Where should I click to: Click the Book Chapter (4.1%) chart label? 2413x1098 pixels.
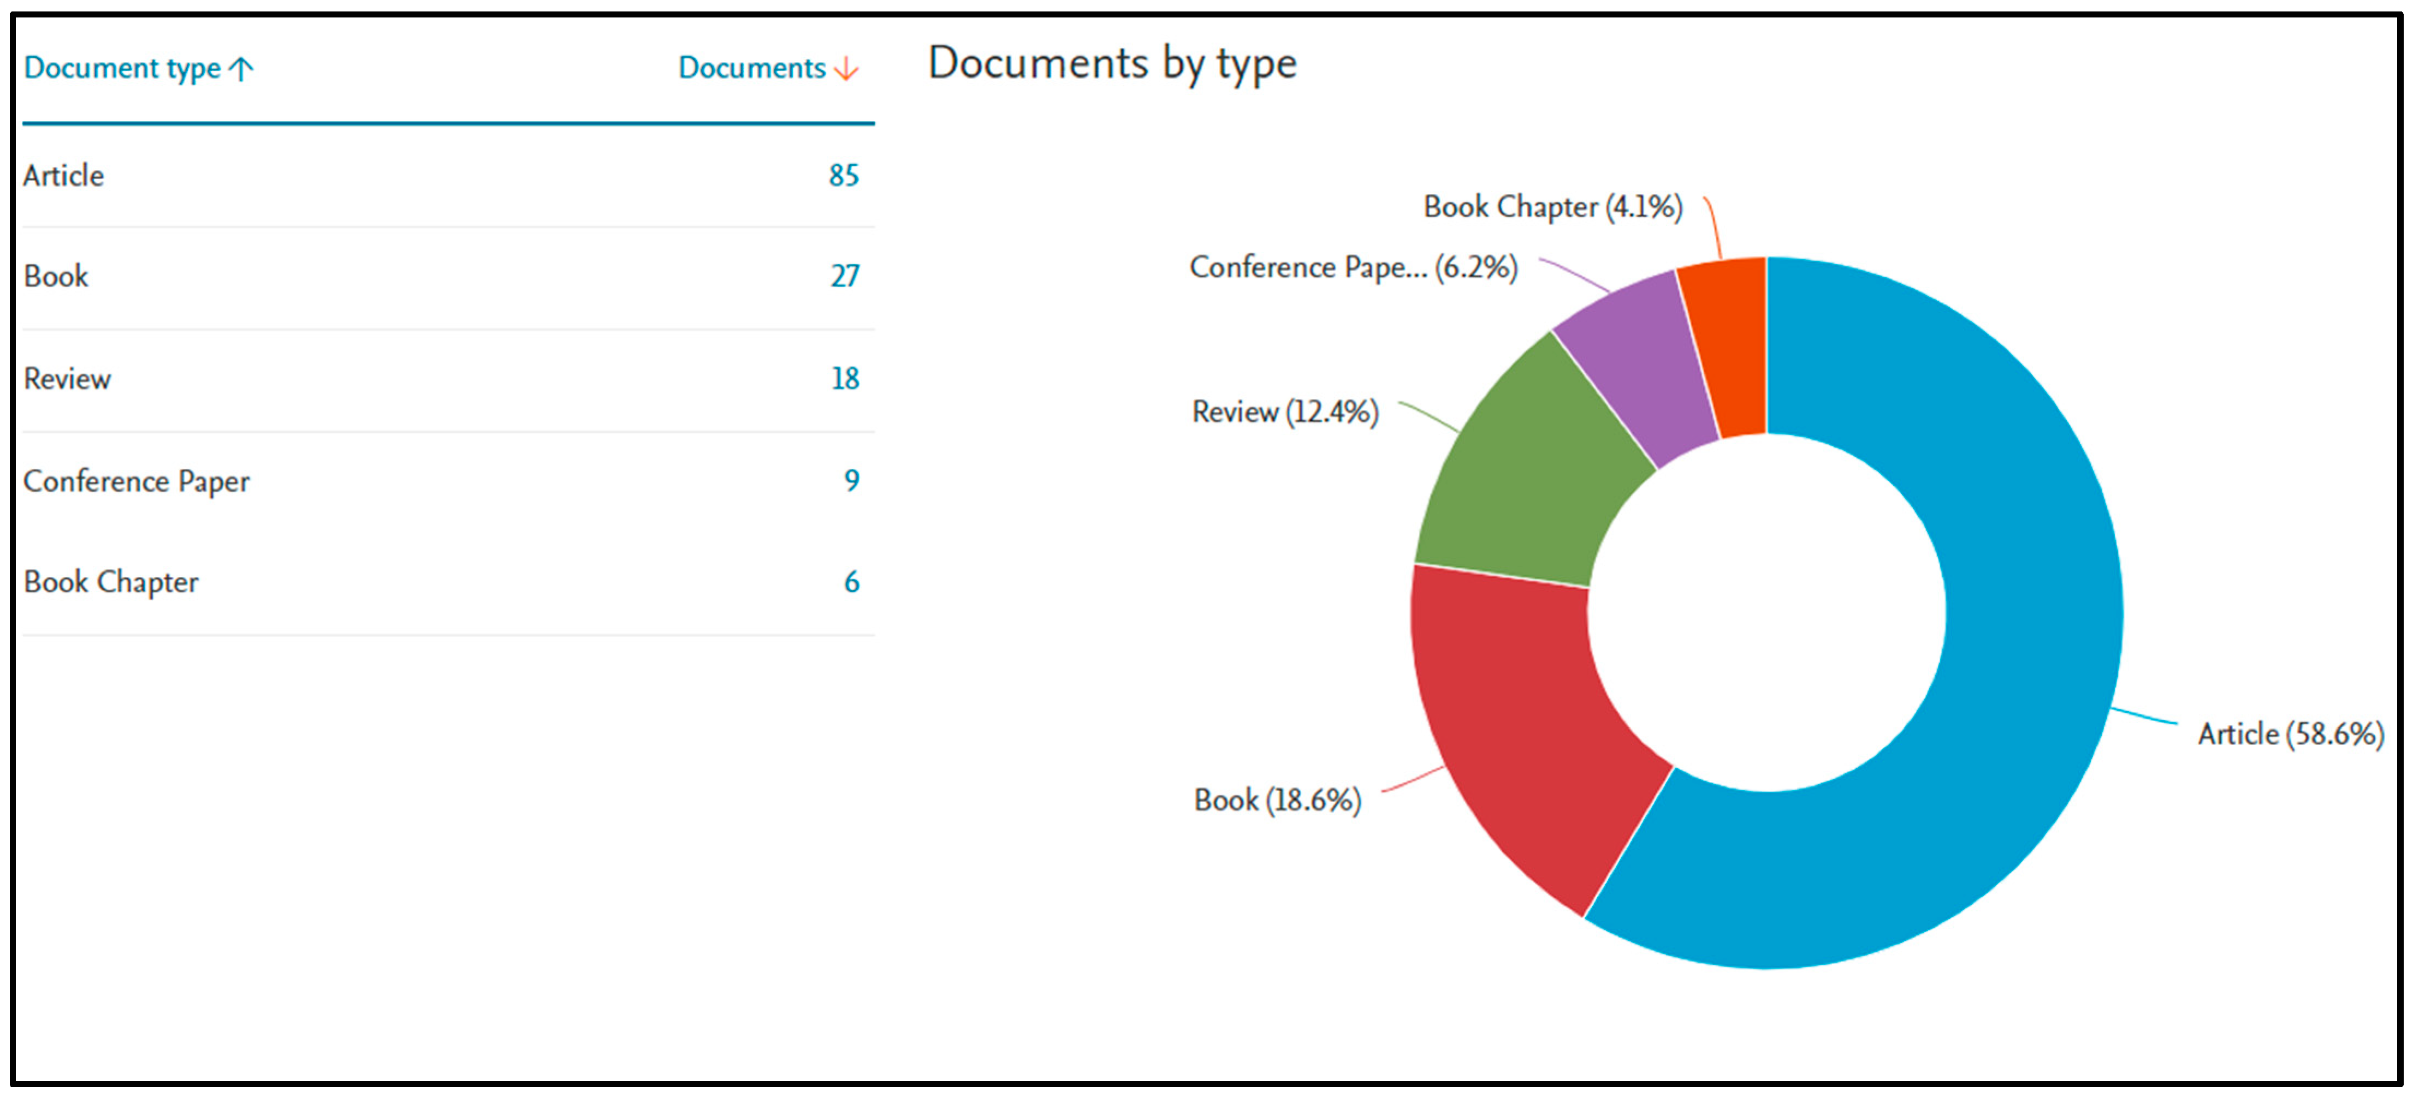pos(1552,207)
